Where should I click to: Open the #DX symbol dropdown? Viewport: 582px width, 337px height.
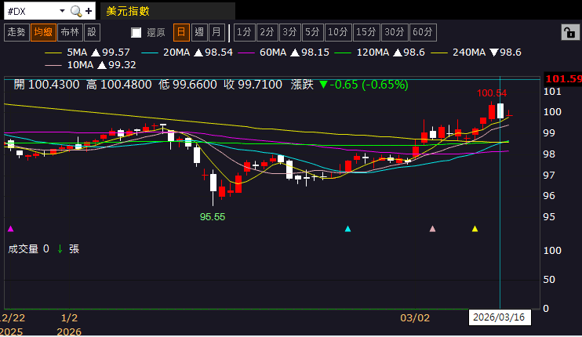(61, 11)
